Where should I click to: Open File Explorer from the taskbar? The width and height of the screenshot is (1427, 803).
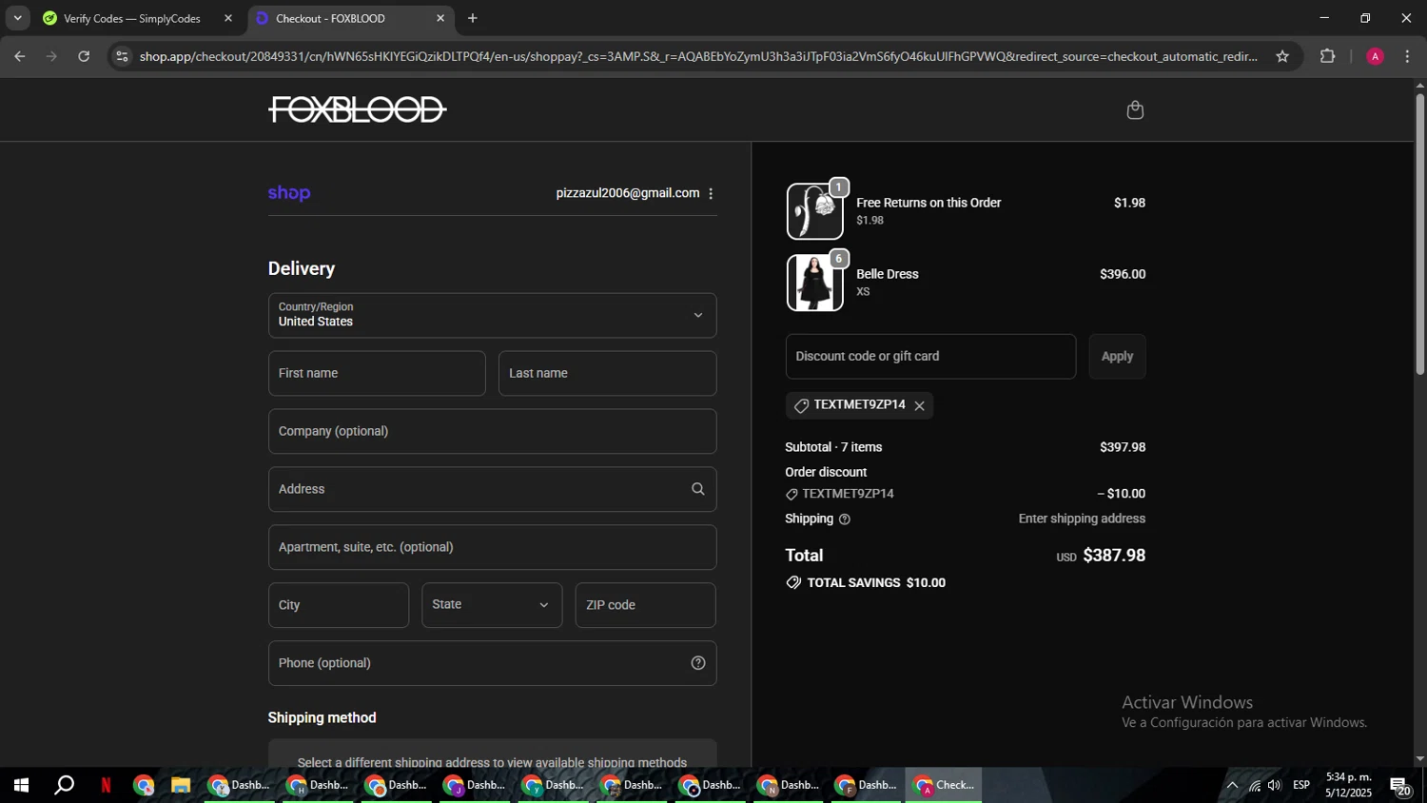click(x=181, y=785)
